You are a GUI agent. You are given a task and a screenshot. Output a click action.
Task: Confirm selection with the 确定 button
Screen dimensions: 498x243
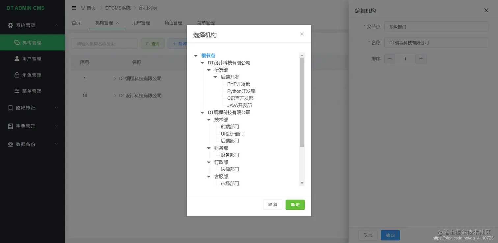pos(295,204)
